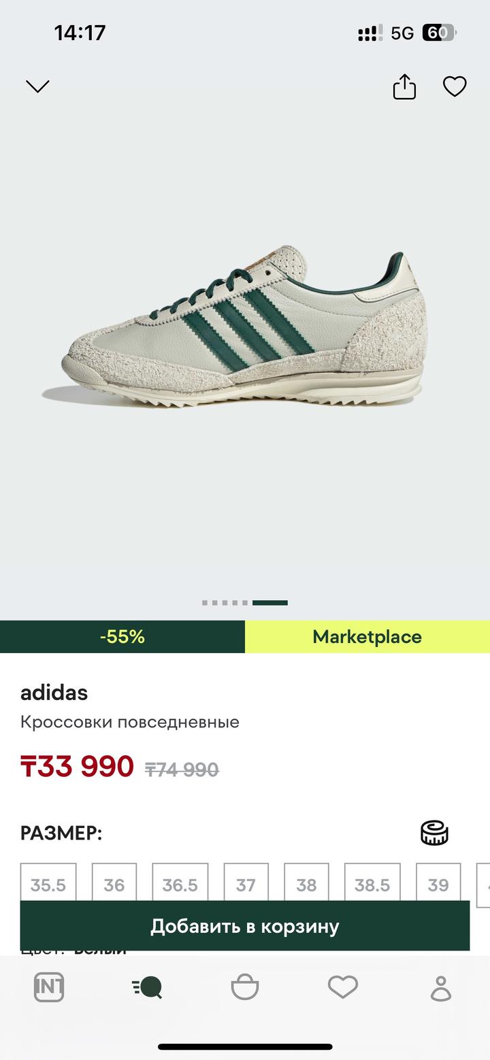Pick size 37
This screenshot has width=490, height=1060.
pos(246,885)
